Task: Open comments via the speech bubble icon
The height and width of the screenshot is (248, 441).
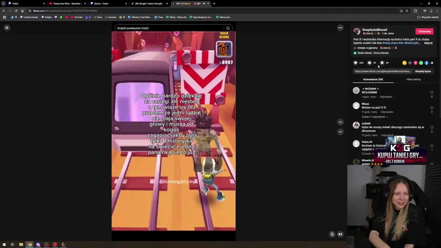Action: 369,63
